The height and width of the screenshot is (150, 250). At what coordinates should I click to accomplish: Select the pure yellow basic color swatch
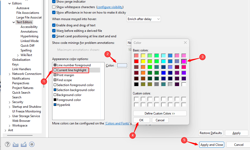pos(143,61)
